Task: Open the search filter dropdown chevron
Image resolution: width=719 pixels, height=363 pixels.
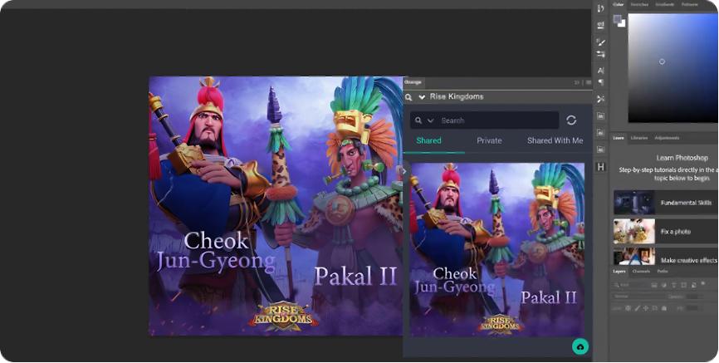Action: point(430,120)
